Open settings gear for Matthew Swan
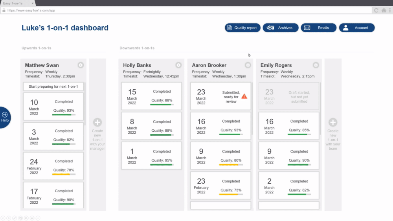393x221 pixels. pos(81,65)
